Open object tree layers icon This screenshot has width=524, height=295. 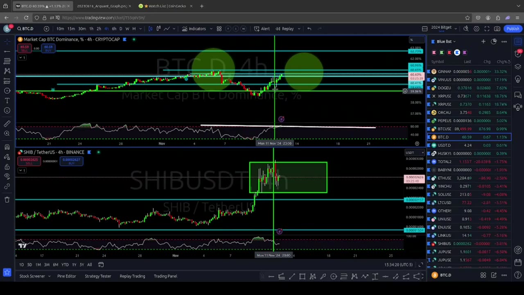click(518, 67)
